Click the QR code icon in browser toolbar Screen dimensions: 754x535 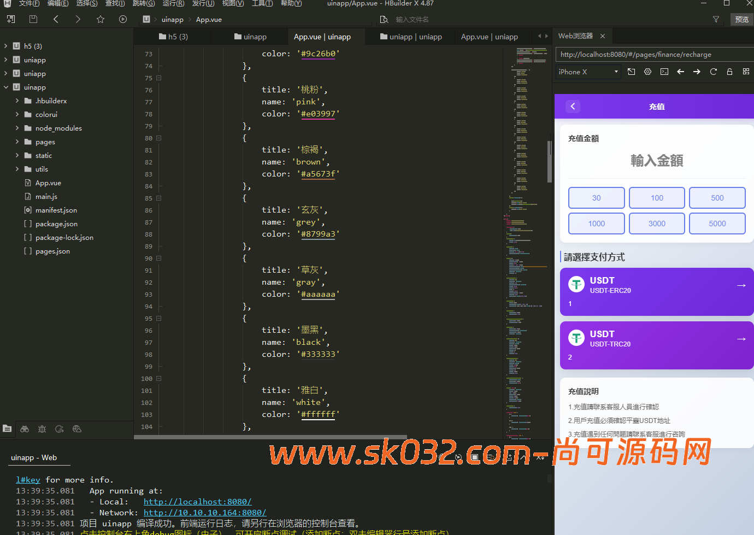[x=746, y=72]
